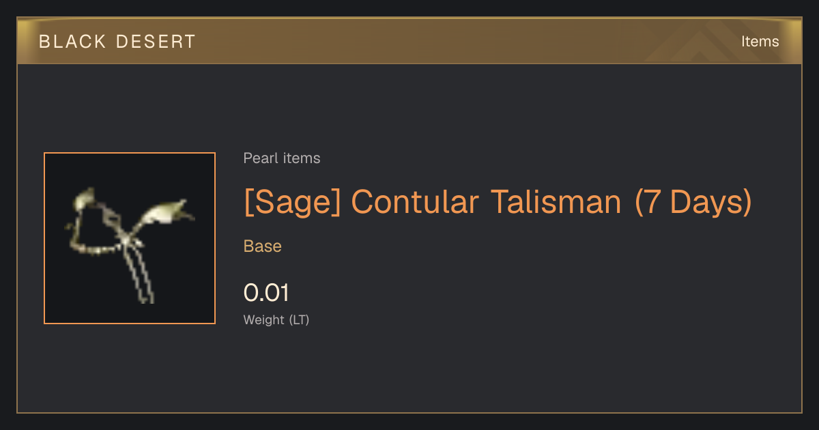
Task: Click the Weight (LT) caption
Action: [x=276, y=320]
